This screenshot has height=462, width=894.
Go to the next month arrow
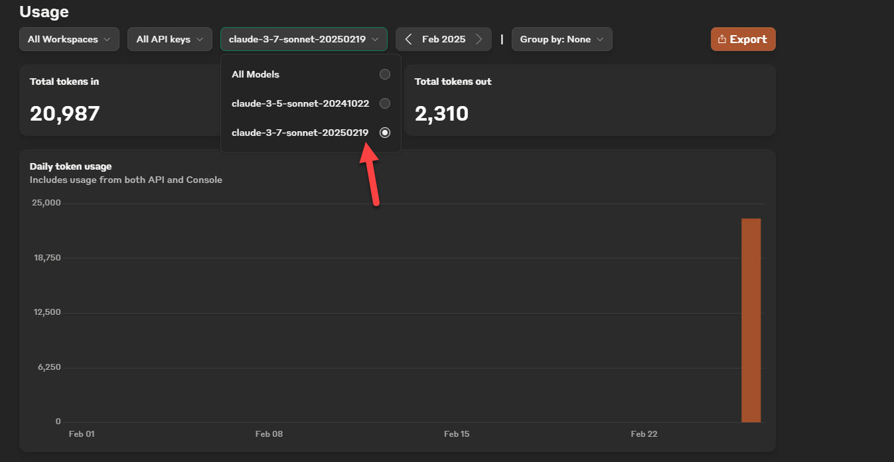tap(479, 39)
